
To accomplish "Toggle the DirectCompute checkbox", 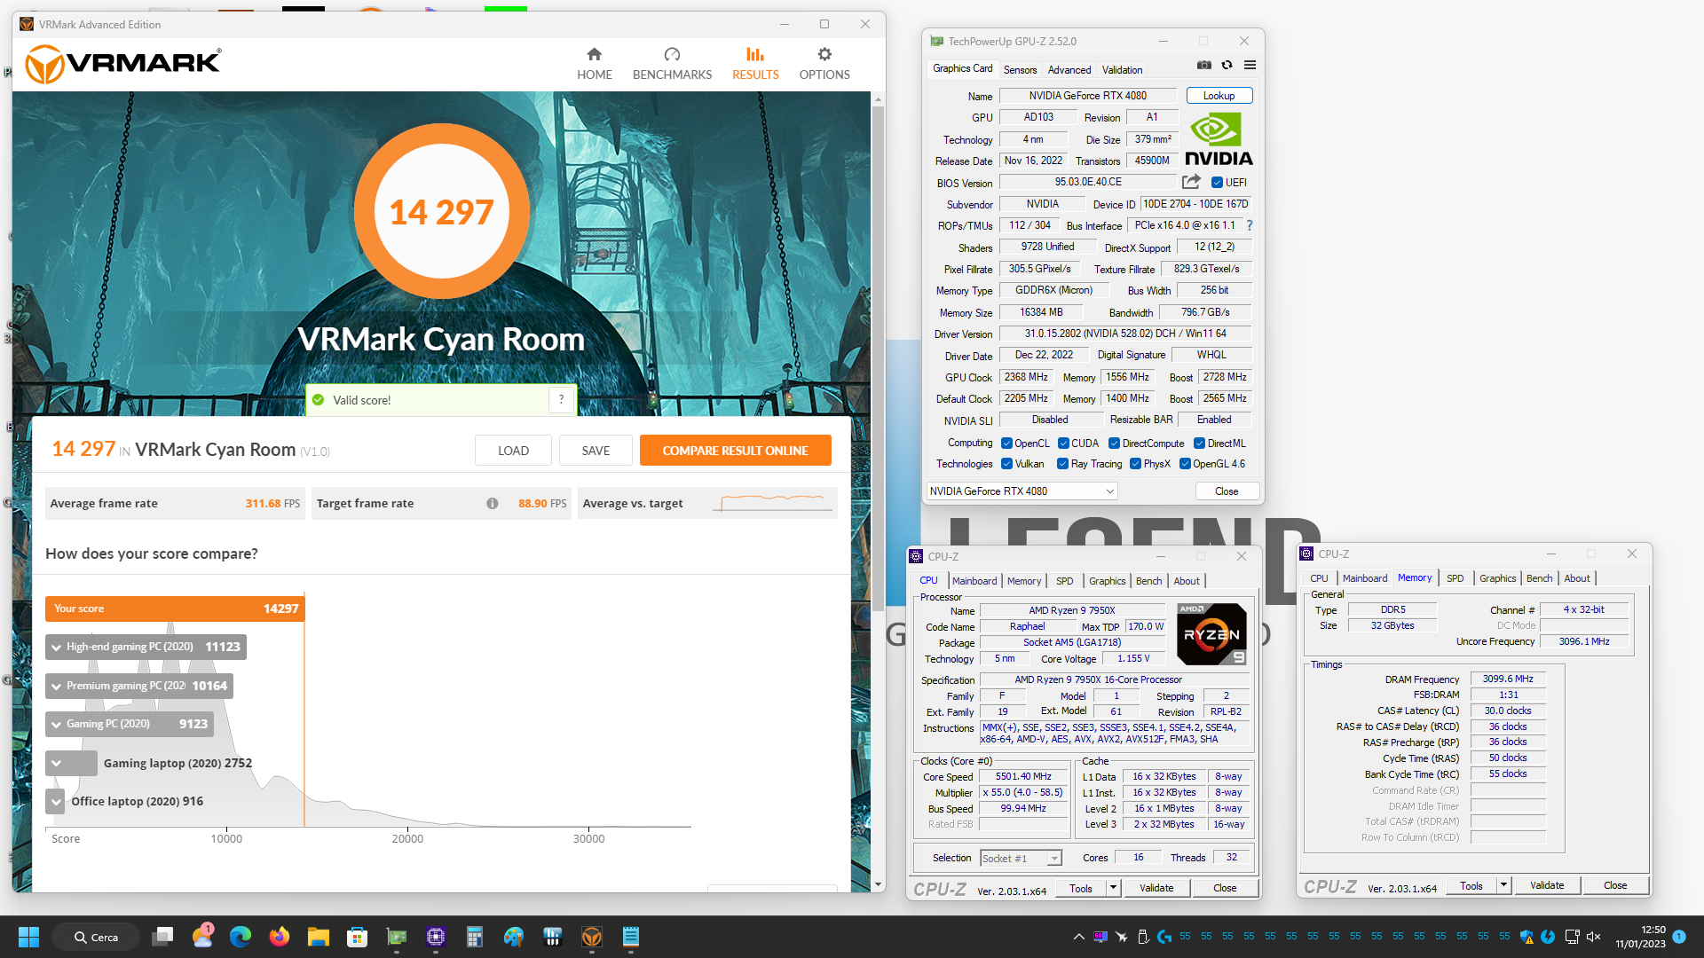I will pyautogui.click(x=1114, y=444).
